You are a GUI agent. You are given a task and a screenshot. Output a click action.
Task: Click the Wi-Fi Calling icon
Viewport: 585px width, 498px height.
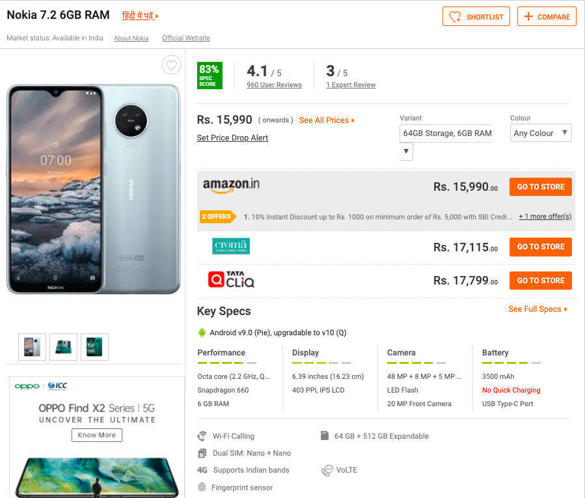click(202, 436)
